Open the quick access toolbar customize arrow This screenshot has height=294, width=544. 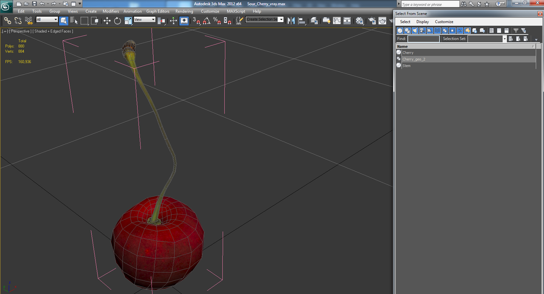click(80, 4)
